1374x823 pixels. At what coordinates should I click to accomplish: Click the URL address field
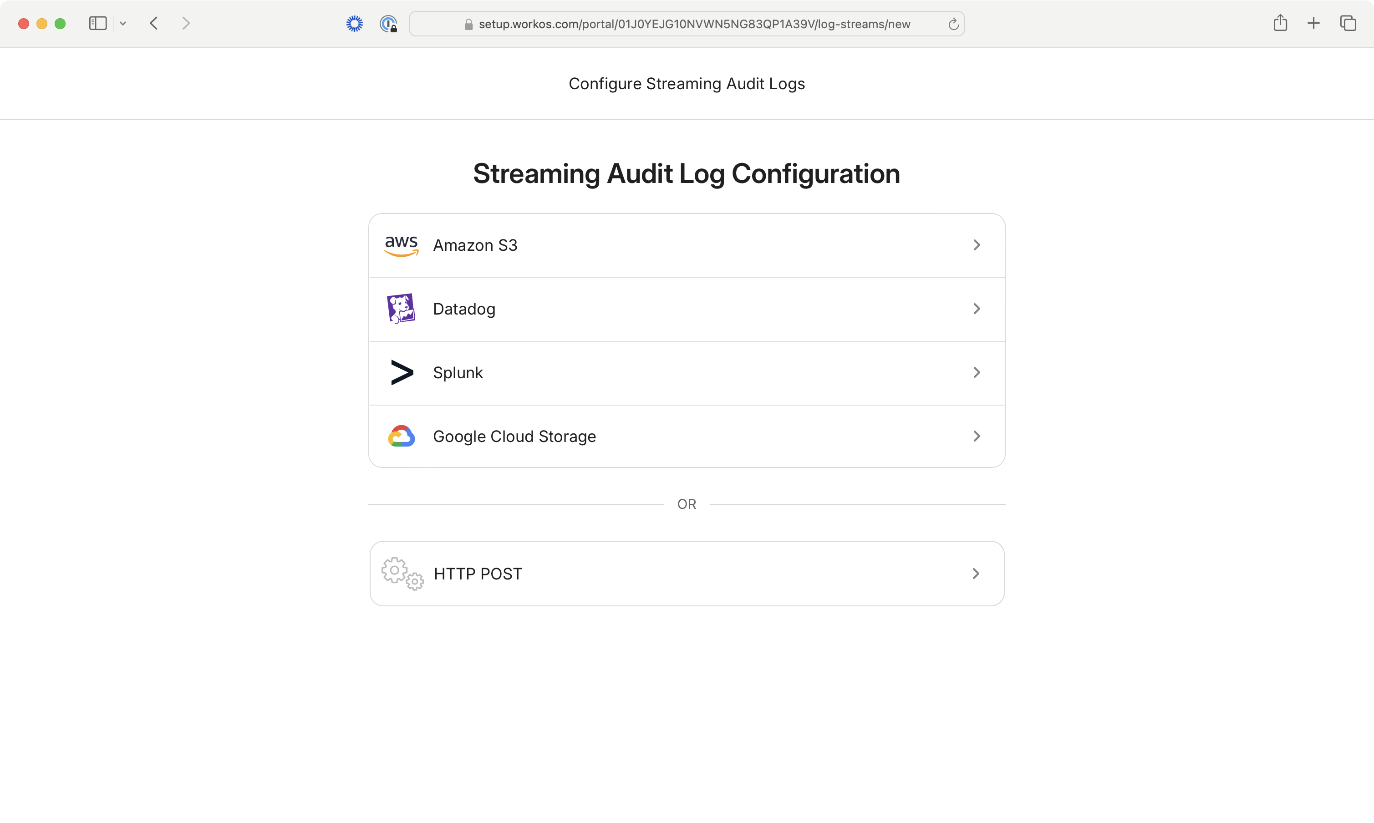(693, 25)
